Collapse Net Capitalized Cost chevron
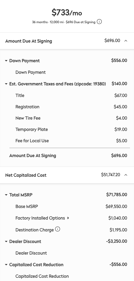 coord(126,175)
